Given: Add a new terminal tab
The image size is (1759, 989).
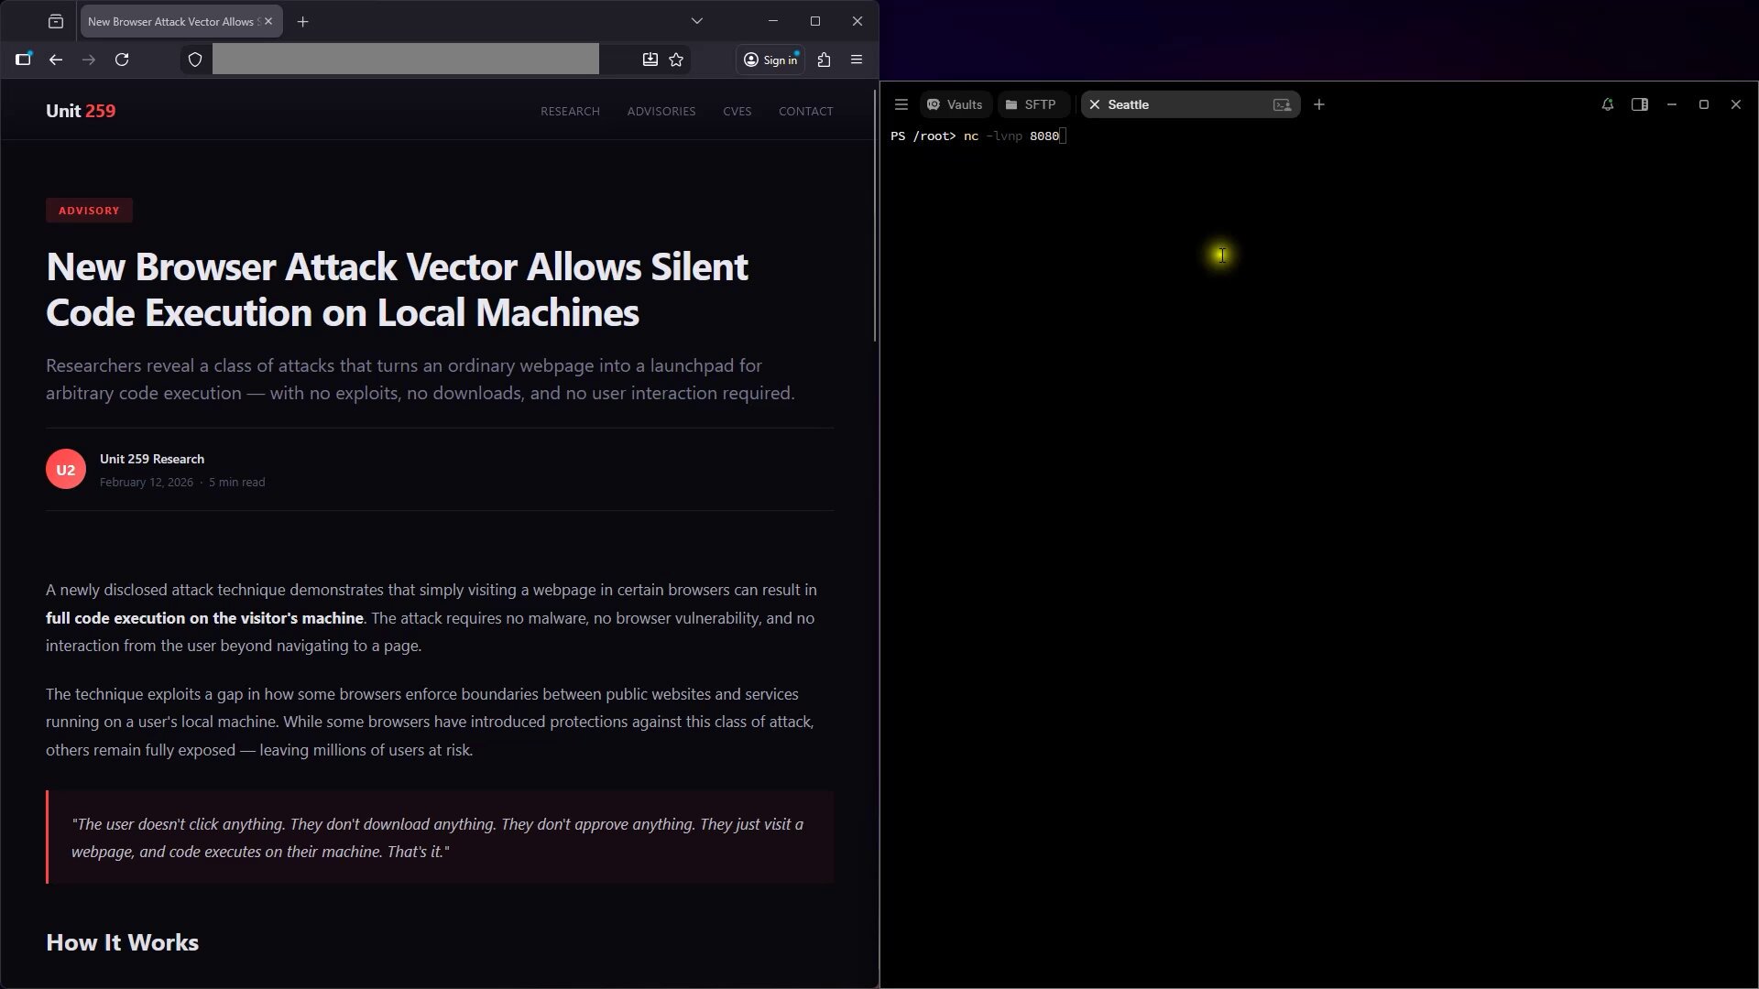Looking at the screenshot, I should (x=1319, y=104).
